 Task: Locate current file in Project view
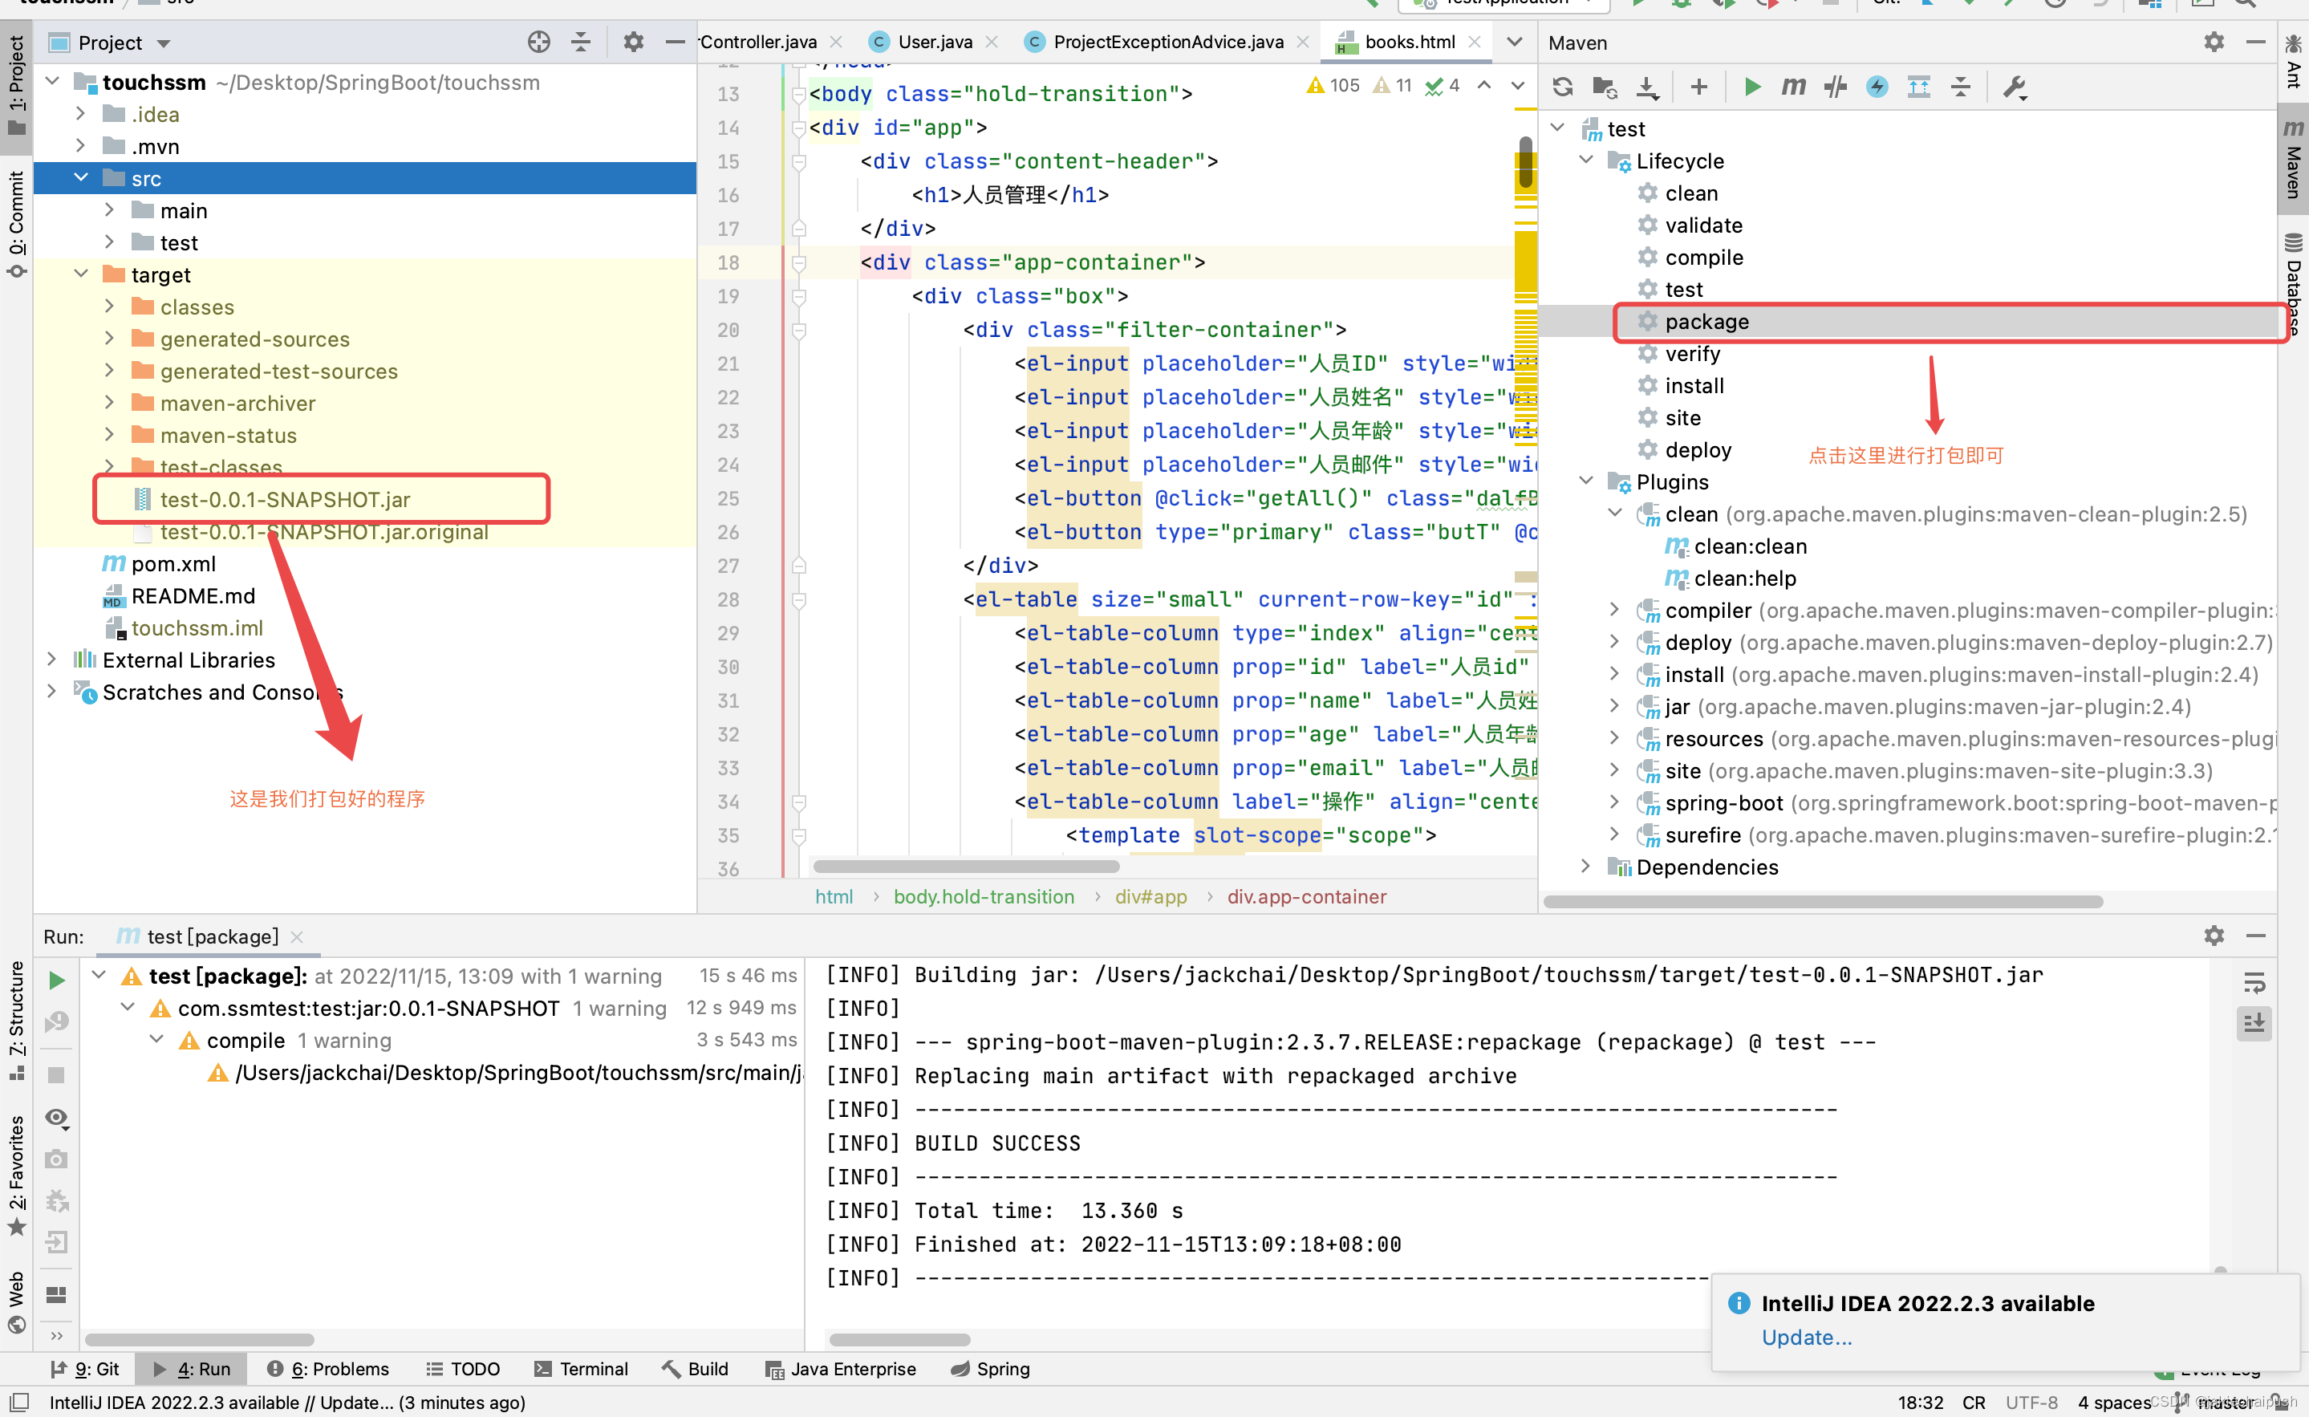coord(538,43)
